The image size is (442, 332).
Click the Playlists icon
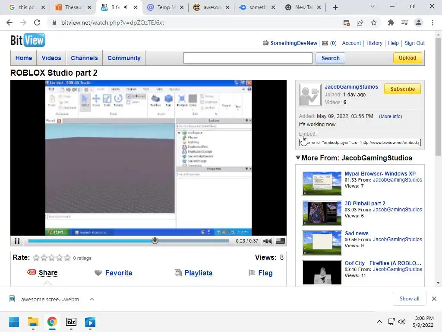point(178,273)
